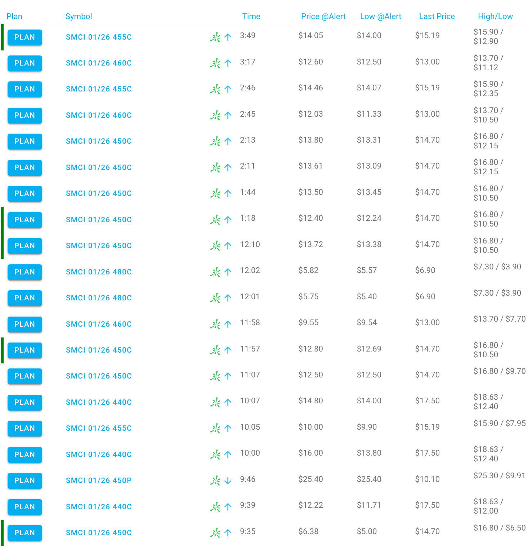Click the green burst icon in the 3:49 row
Screen dimensions: 528x546
(215, 37)
